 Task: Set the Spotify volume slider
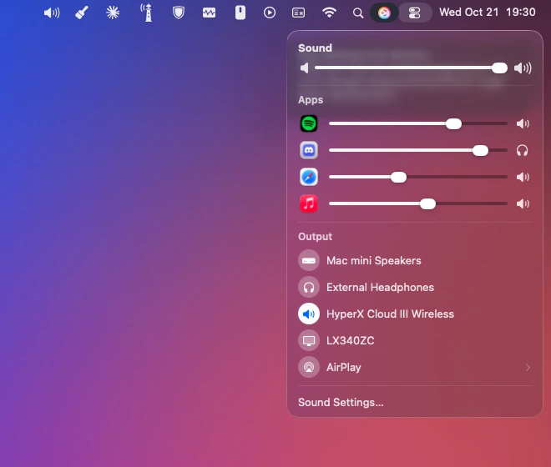pyautogui.click(x=418, y=123)
